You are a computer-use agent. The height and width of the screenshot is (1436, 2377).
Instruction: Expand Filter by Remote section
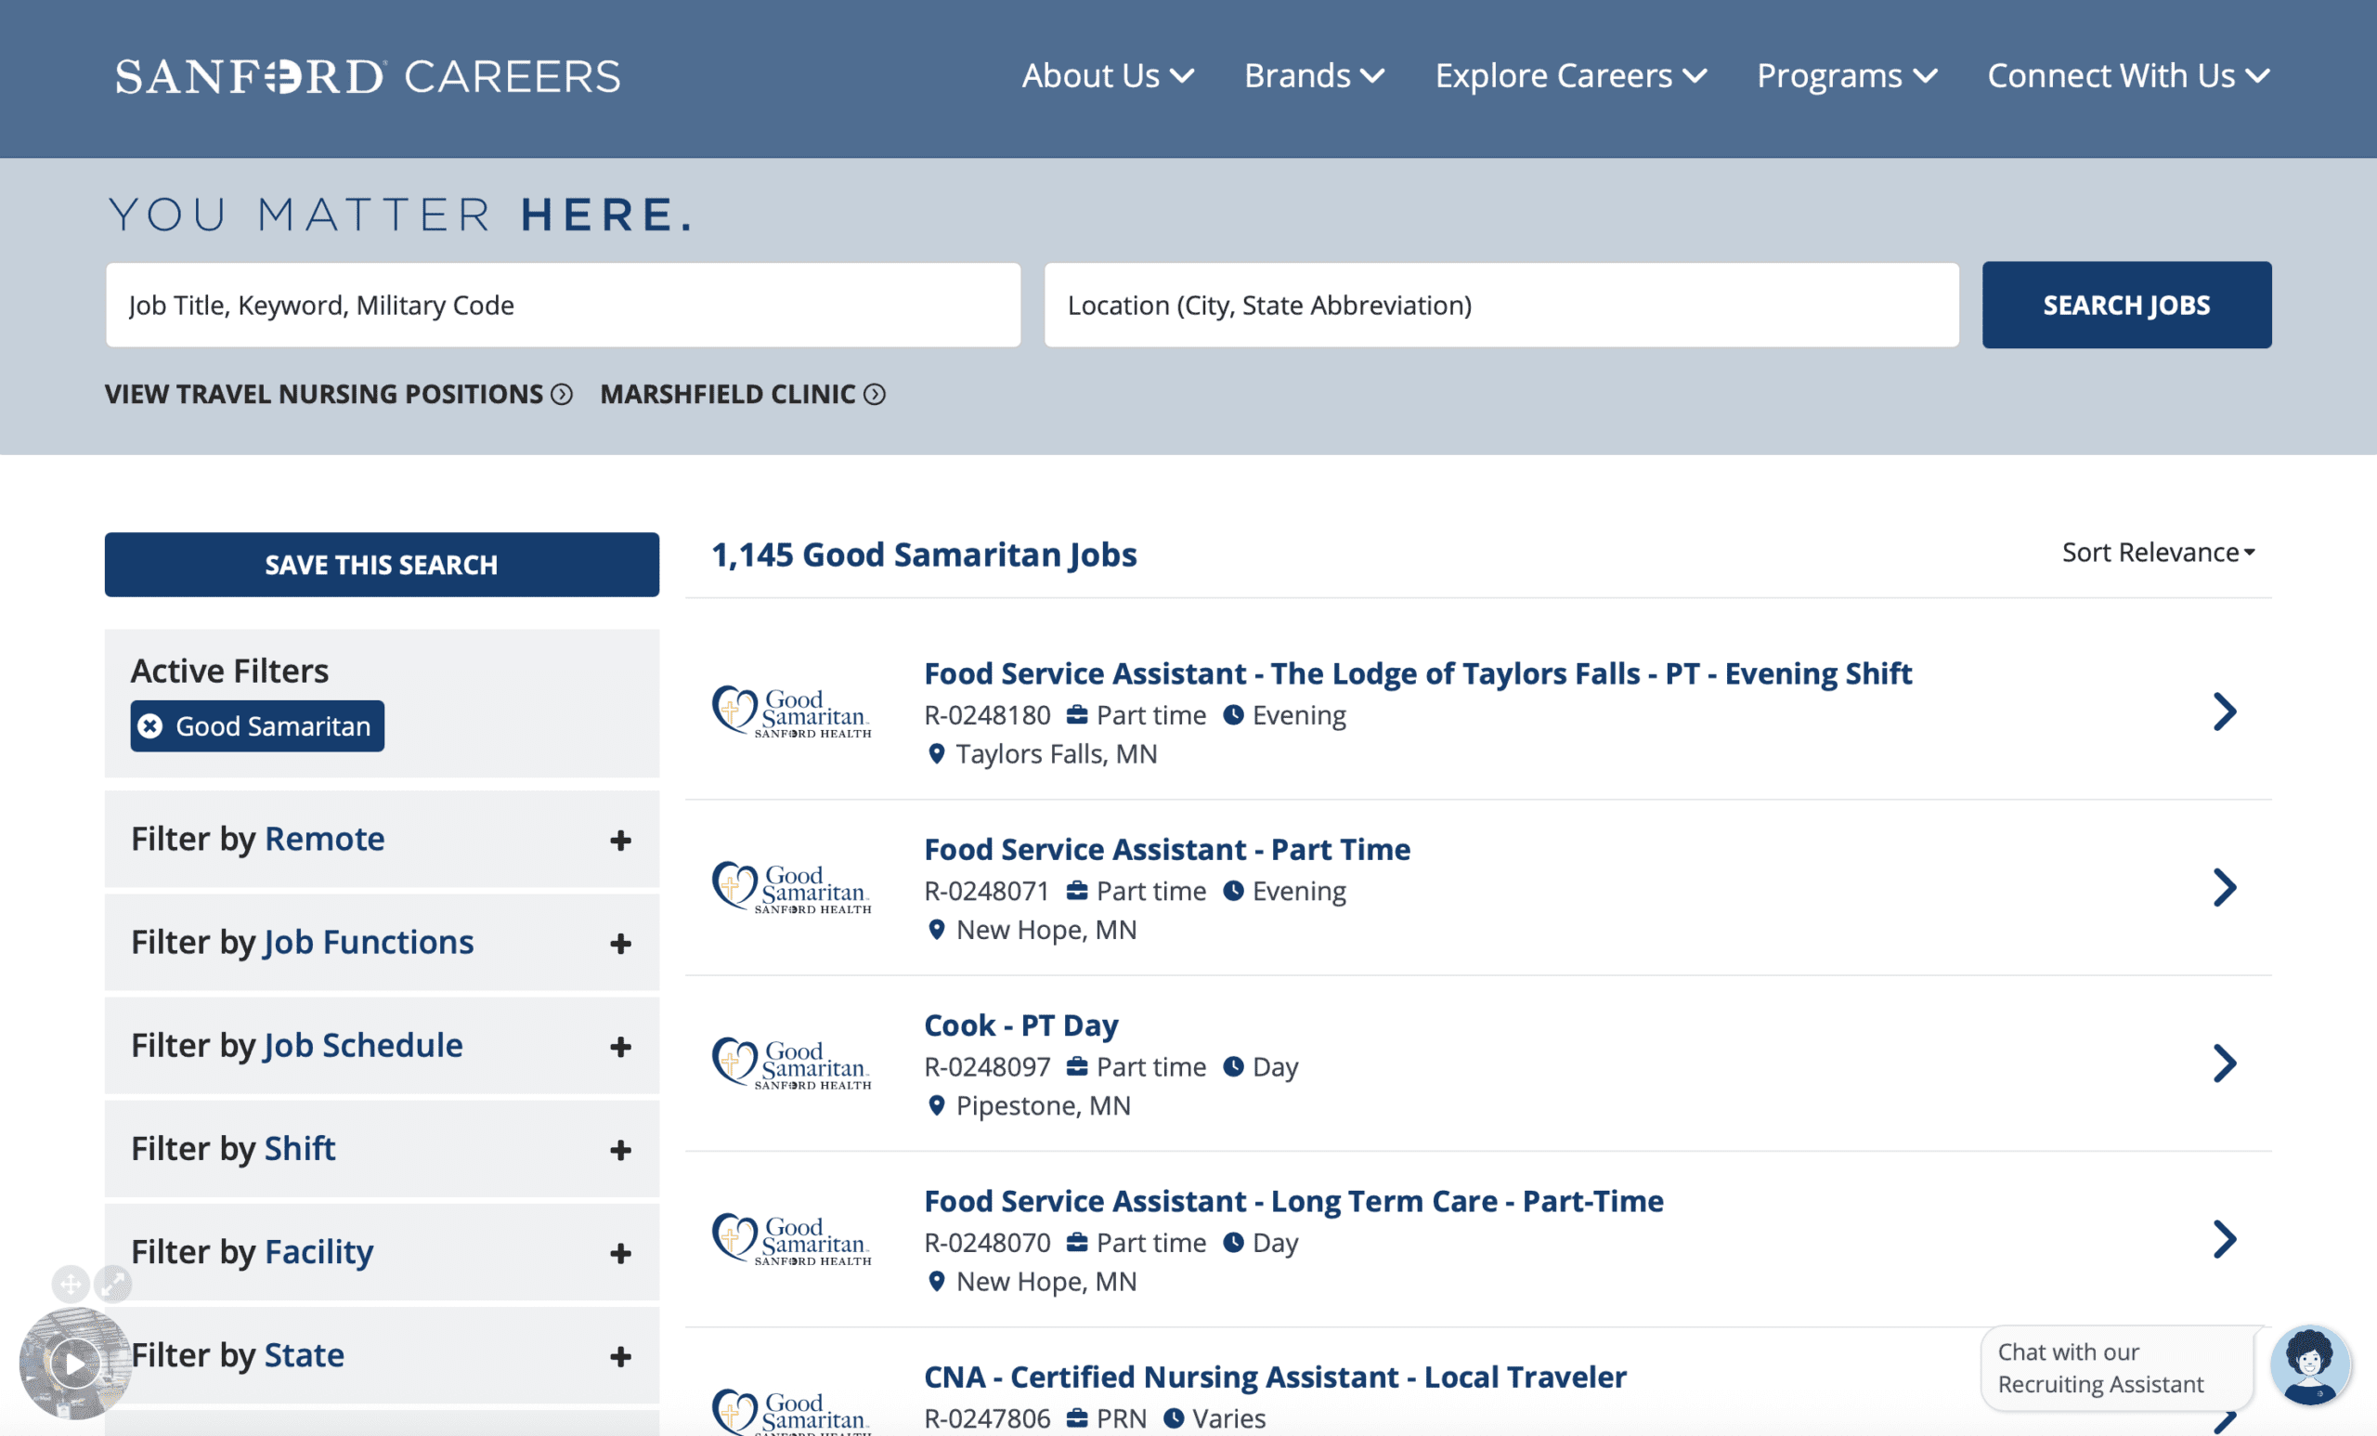coord(620,840)
